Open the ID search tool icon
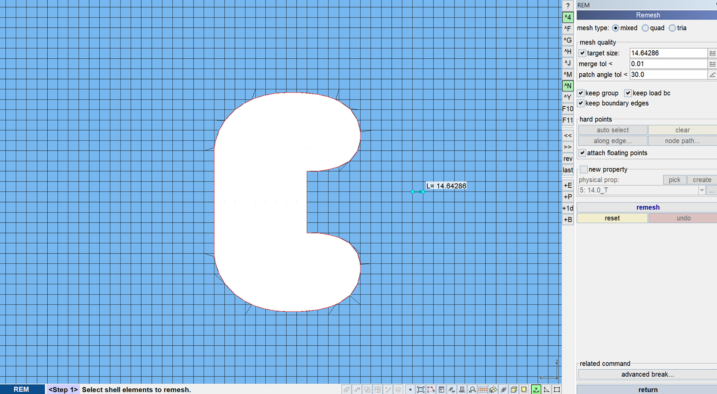The image size is (717, 394). [x=473, y=389]
